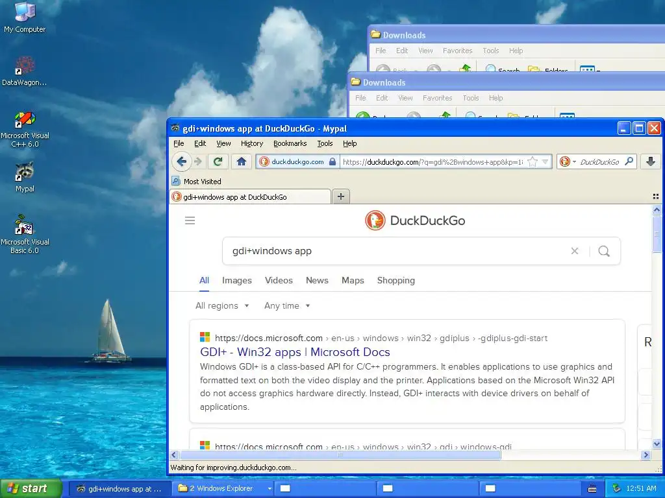
Task: Select the gdi+windows app tab
Action: [x=250, y=197]
